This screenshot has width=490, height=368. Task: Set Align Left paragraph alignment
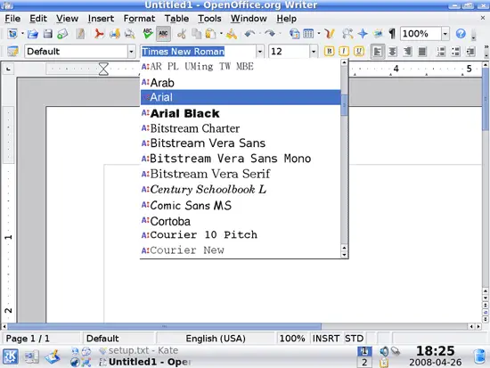378,52
